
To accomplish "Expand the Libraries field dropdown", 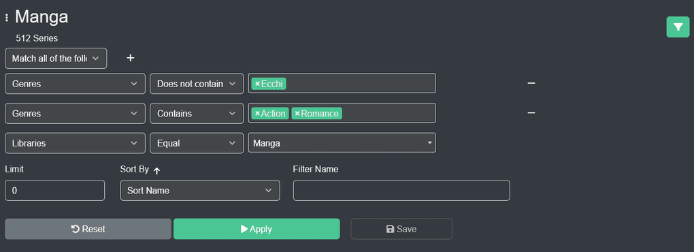I will click(x=75, y=143).
